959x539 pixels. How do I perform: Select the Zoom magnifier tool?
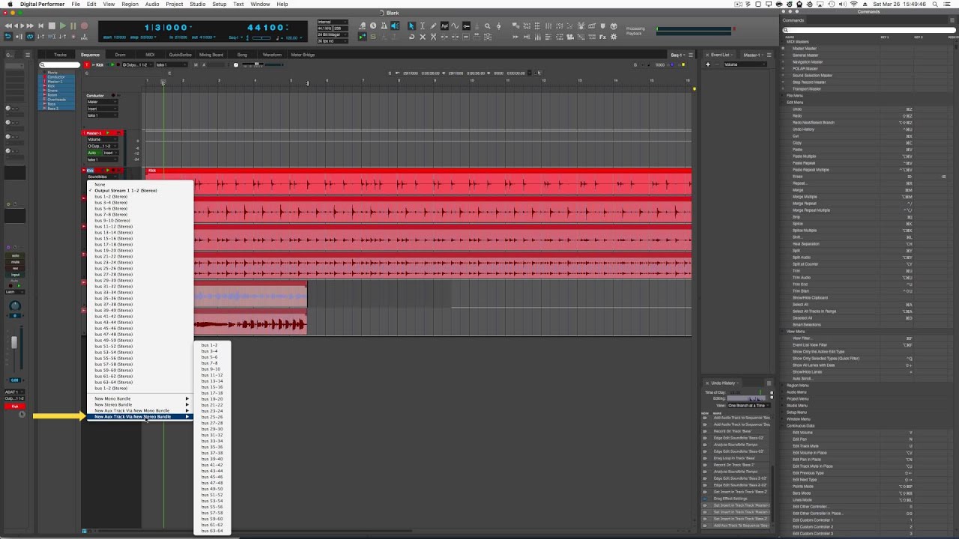(488, 25)
